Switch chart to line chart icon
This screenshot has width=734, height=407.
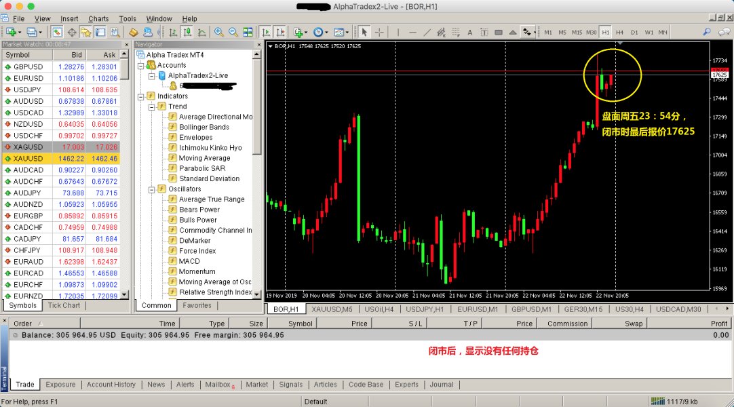(x=202, y=32)
